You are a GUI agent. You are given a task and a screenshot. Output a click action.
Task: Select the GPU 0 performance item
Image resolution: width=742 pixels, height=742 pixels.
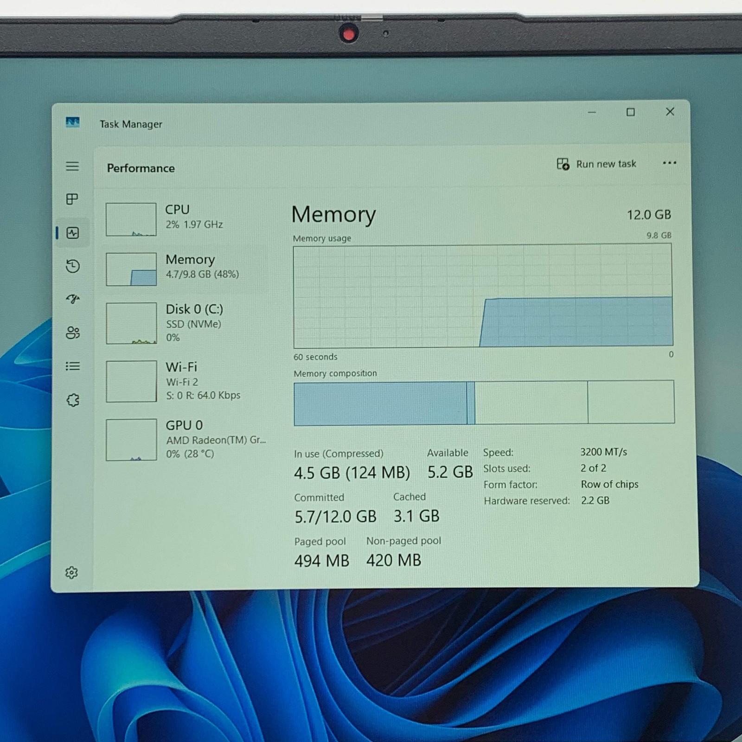(x=185, y=439)
